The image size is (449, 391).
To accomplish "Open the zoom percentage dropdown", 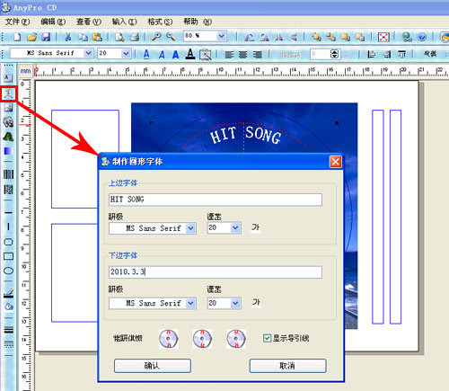I will point(221,36).
